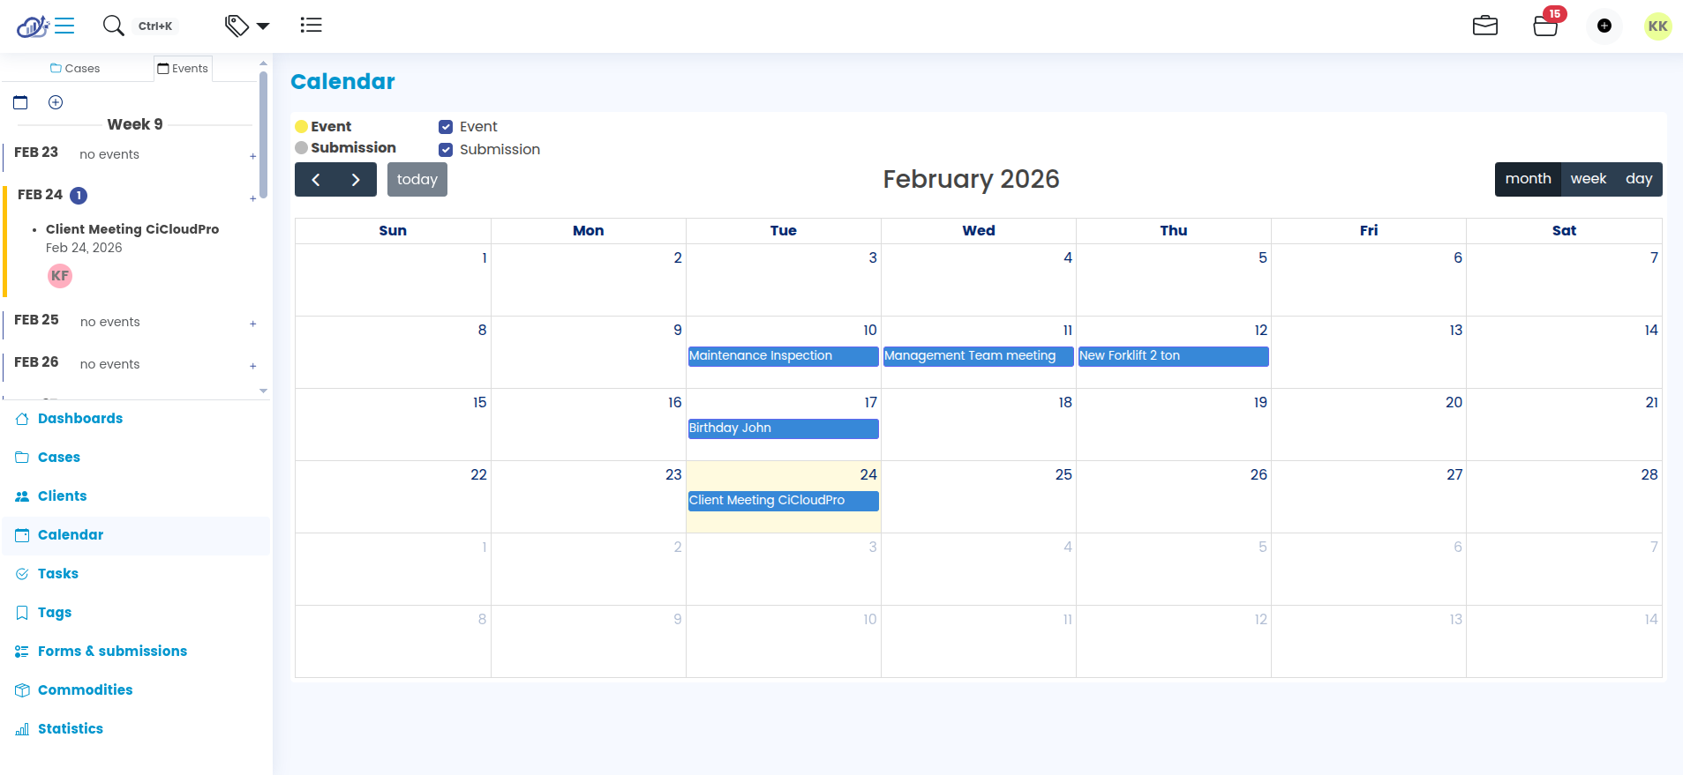Uncheck the Submission checkbox
This screenshot has width=1683, height=775.
[446, 150]
